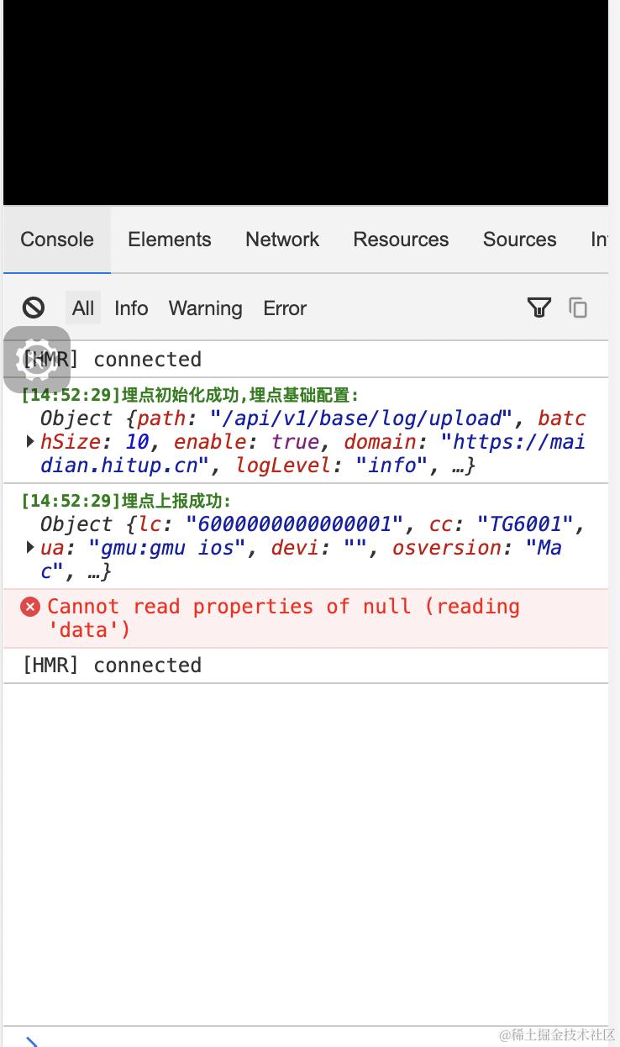This screenshot has height=1047, width=620.
Task: Copy logs using the copy icon
Action: 578,308
